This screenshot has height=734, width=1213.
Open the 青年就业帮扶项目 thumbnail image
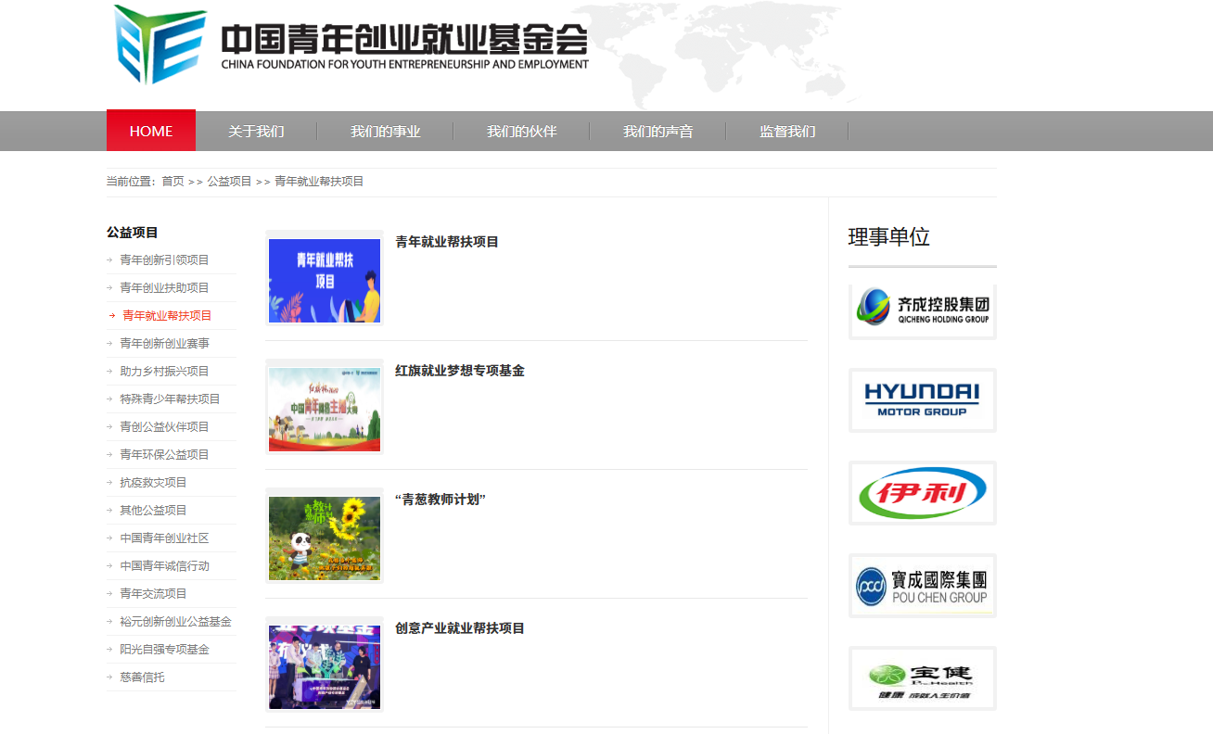(325, 279)
